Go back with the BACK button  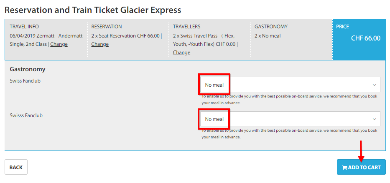(x=16, y=167)
